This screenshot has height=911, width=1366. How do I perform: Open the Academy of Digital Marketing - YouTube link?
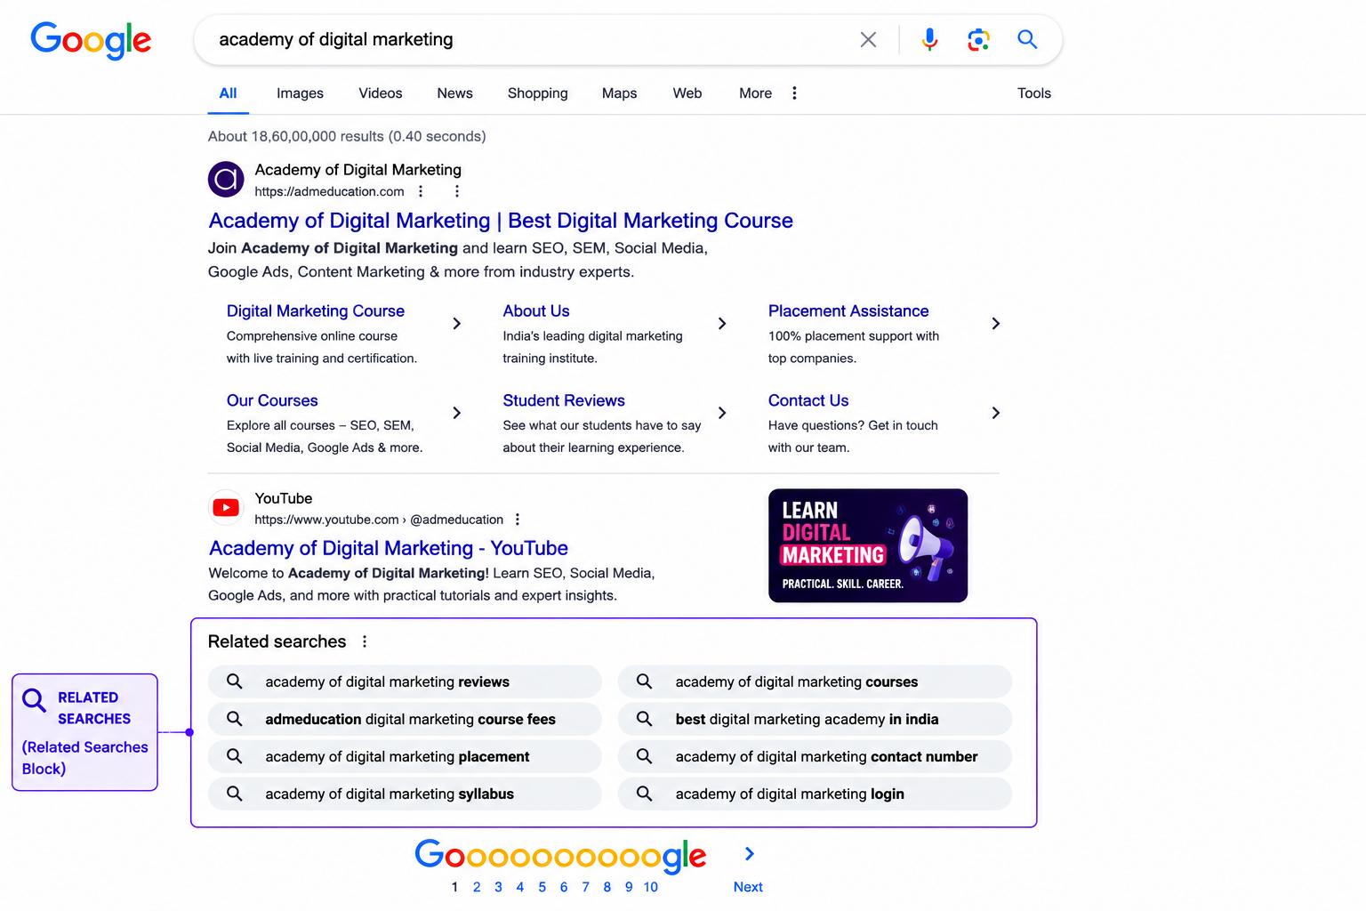pyautogui.click(x=389, y=548)
